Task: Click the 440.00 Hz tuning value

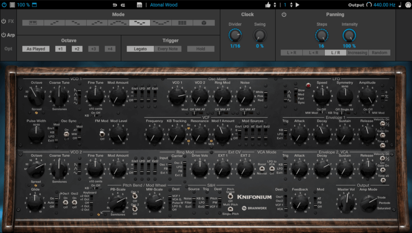Action: (x=384, y=5)
